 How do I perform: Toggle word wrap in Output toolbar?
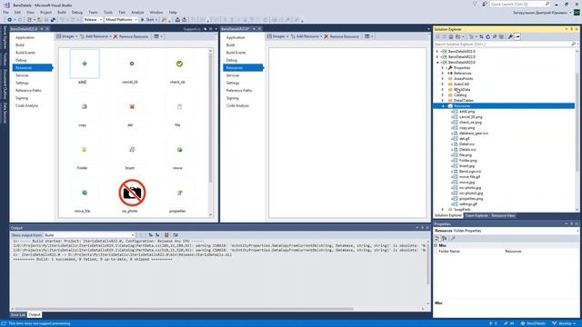(176, 235)
